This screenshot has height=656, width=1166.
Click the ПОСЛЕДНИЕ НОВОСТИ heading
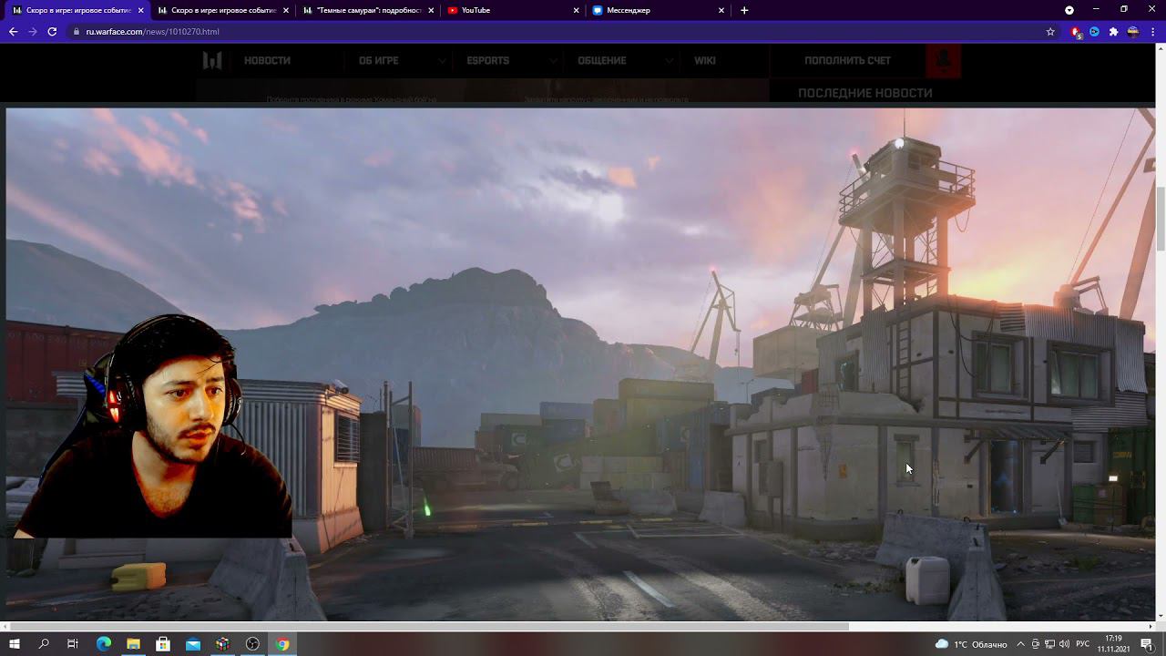[x=865, y=92]
